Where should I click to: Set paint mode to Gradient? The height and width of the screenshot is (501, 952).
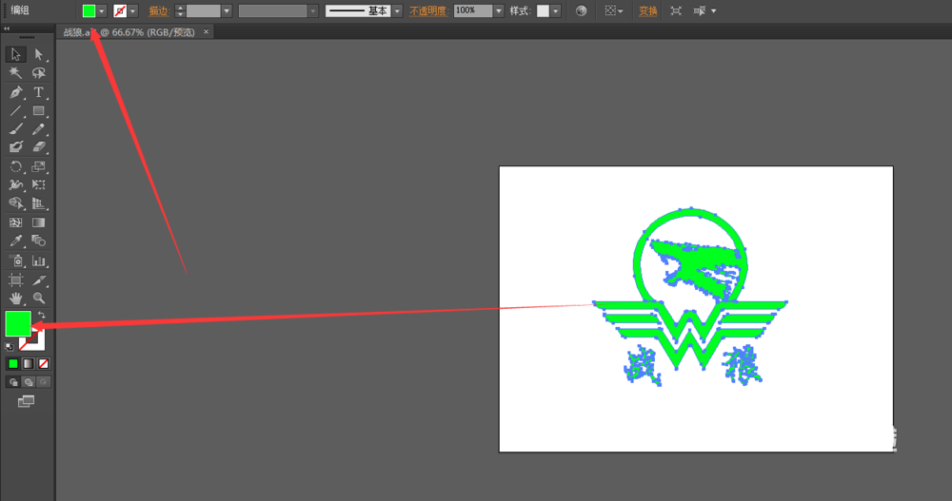click(29, 364)
